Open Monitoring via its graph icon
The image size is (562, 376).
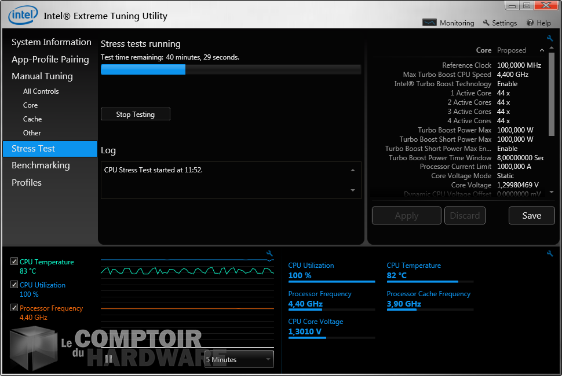click(429, 23)
